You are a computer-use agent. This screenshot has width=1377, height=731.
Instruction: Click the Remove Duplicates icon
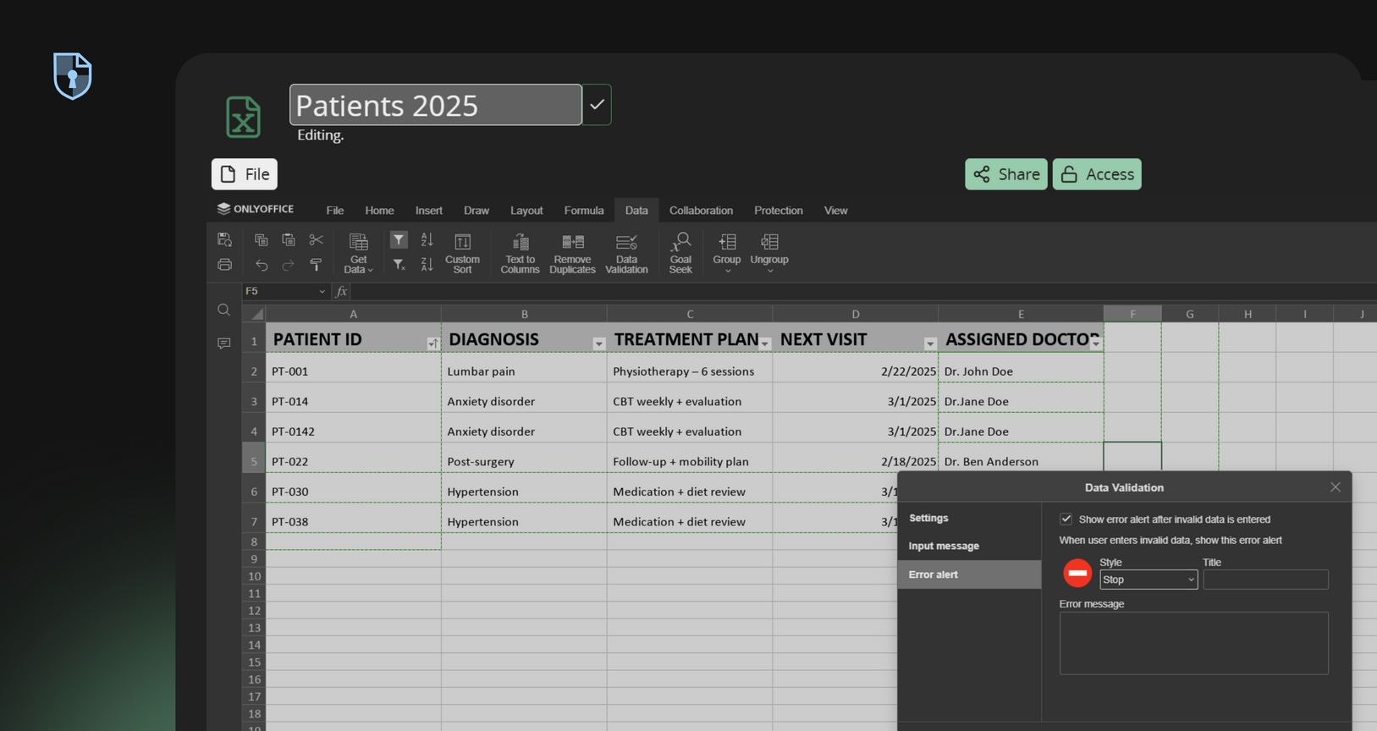point(572,252)
